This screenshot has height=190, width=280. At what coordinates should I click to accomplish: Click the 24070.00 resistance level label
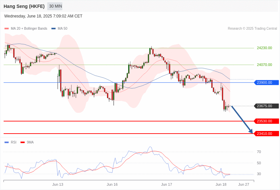click(265, 65)
